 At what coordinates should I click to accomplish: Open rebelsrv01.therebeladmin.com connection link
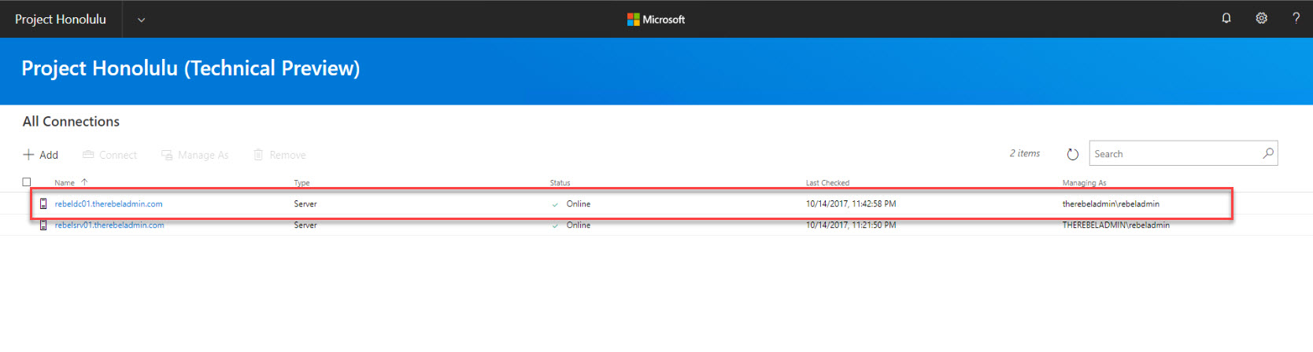(x=109, y=225)
